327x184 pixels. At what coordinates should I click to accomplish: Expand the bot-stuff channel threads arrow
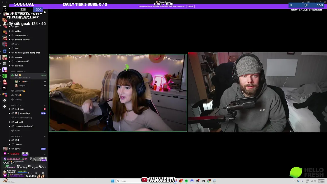10,122
